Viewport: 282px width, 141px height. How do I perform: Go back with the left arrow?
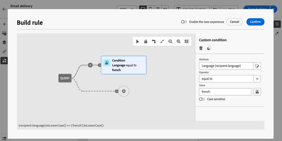click(4, 9)
